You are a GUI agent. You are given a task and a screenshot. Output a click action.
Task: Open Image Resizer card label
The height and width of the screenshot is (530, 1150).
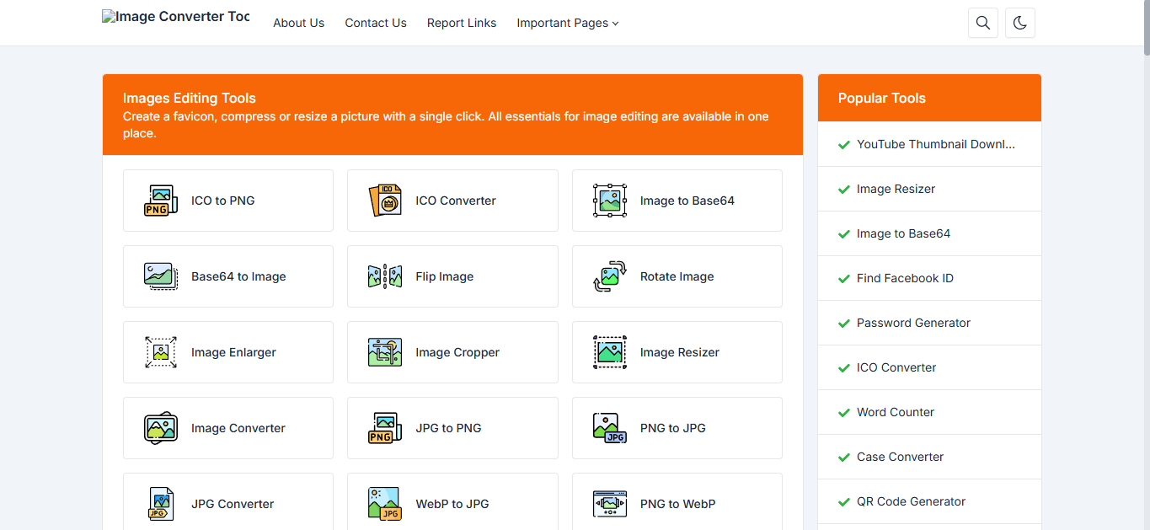click(x=680, y=352)
